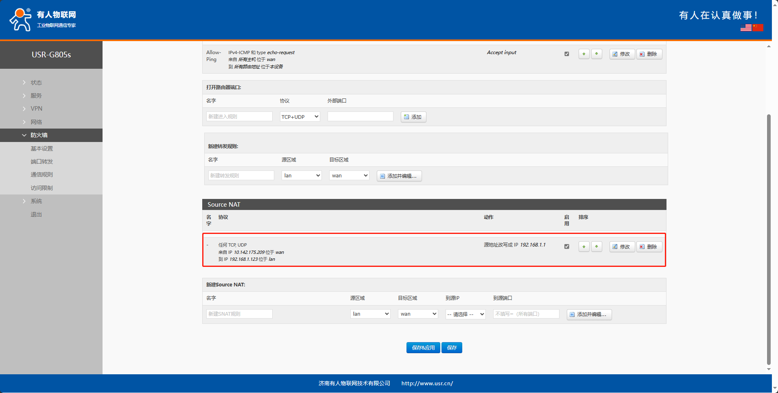The image size is (778, 393).
Task: Click 修改 edit button for Source NAT rule
Action: (x=622, y=247)
